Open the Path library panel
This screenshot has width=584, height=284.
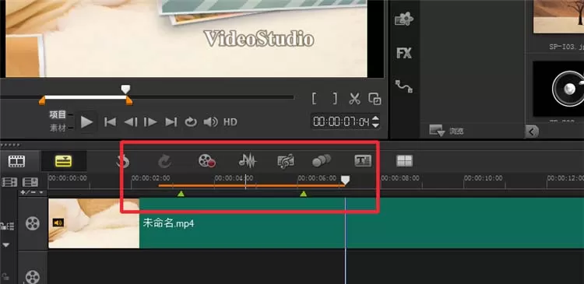pyautogui.click(x=404, y=86)
